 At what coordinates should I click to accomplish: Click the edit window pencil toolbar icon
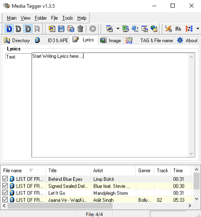(145, 29)
